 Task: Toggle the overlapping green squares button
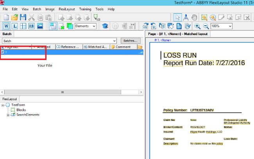pyautogui.click(x=70, y=26)
